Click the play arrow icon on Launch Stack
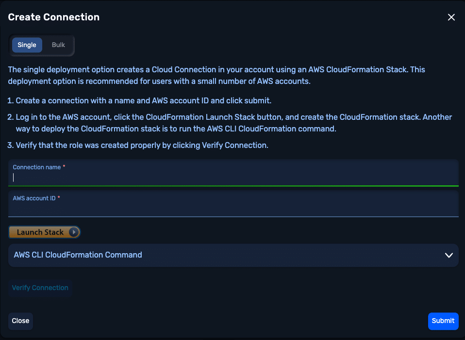Screen dimensions: 465x340 point(74,232)
